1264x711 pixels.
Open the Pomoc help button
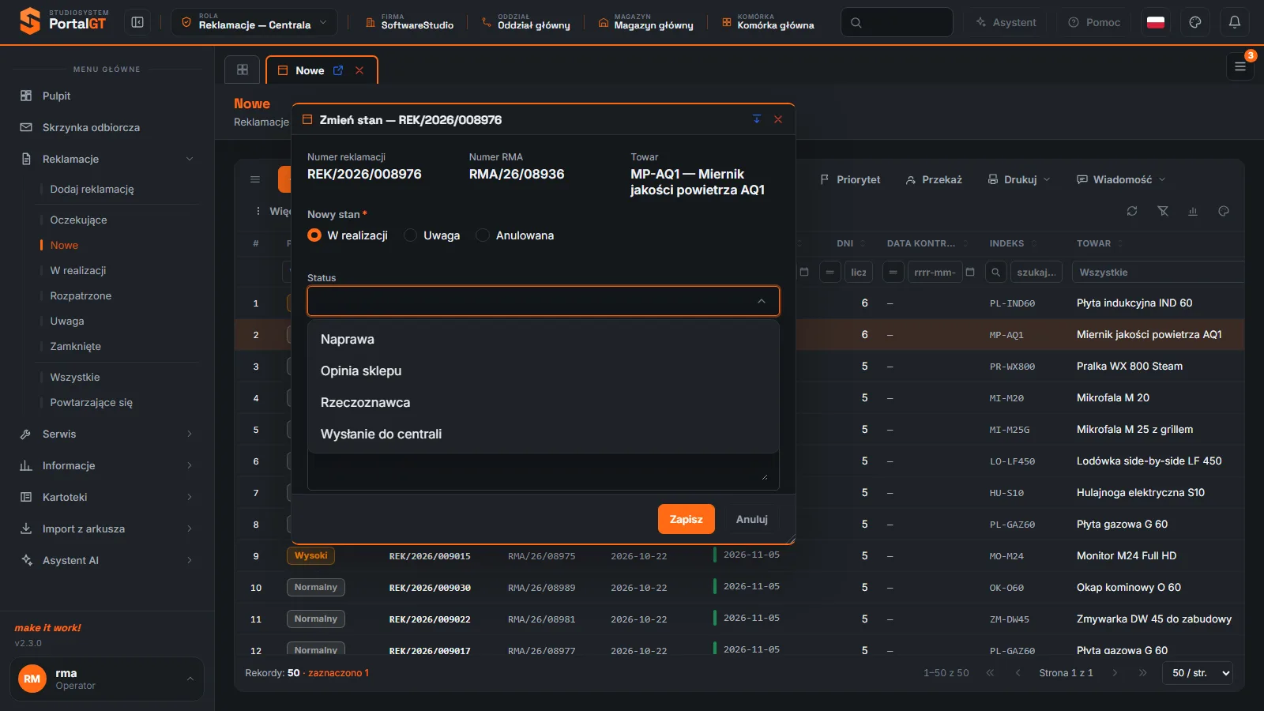[1094, 22]
